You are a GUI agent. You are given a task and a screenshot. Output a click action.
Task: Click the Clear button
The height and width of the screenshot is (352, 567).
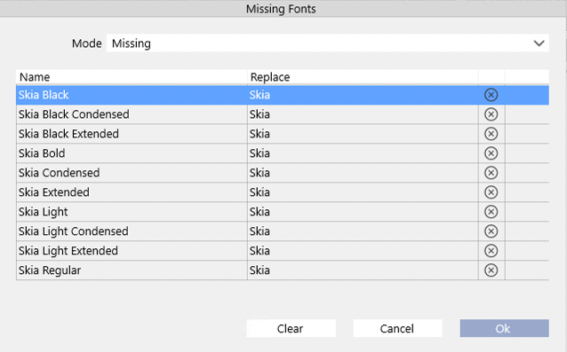click(x=291, y=328)
